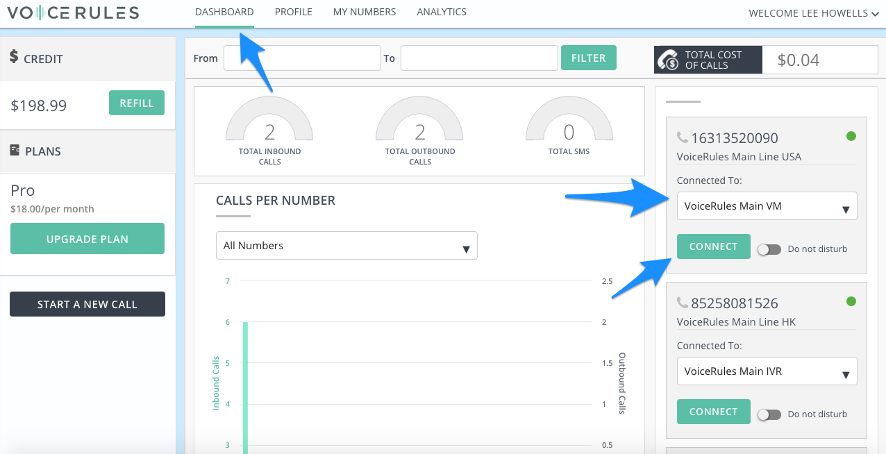Screen dimensions: 886x454
Task: Click the From date input field
Action: [x=301, y=58]
